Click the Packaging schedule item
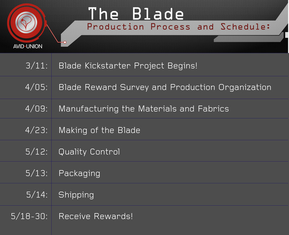The height and width of the screenshot is (235, 289). [79, 174]
